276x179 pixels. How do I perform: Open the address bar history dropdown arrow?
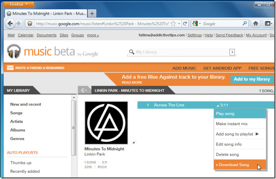pyautogui.click(x=179, y=24)
